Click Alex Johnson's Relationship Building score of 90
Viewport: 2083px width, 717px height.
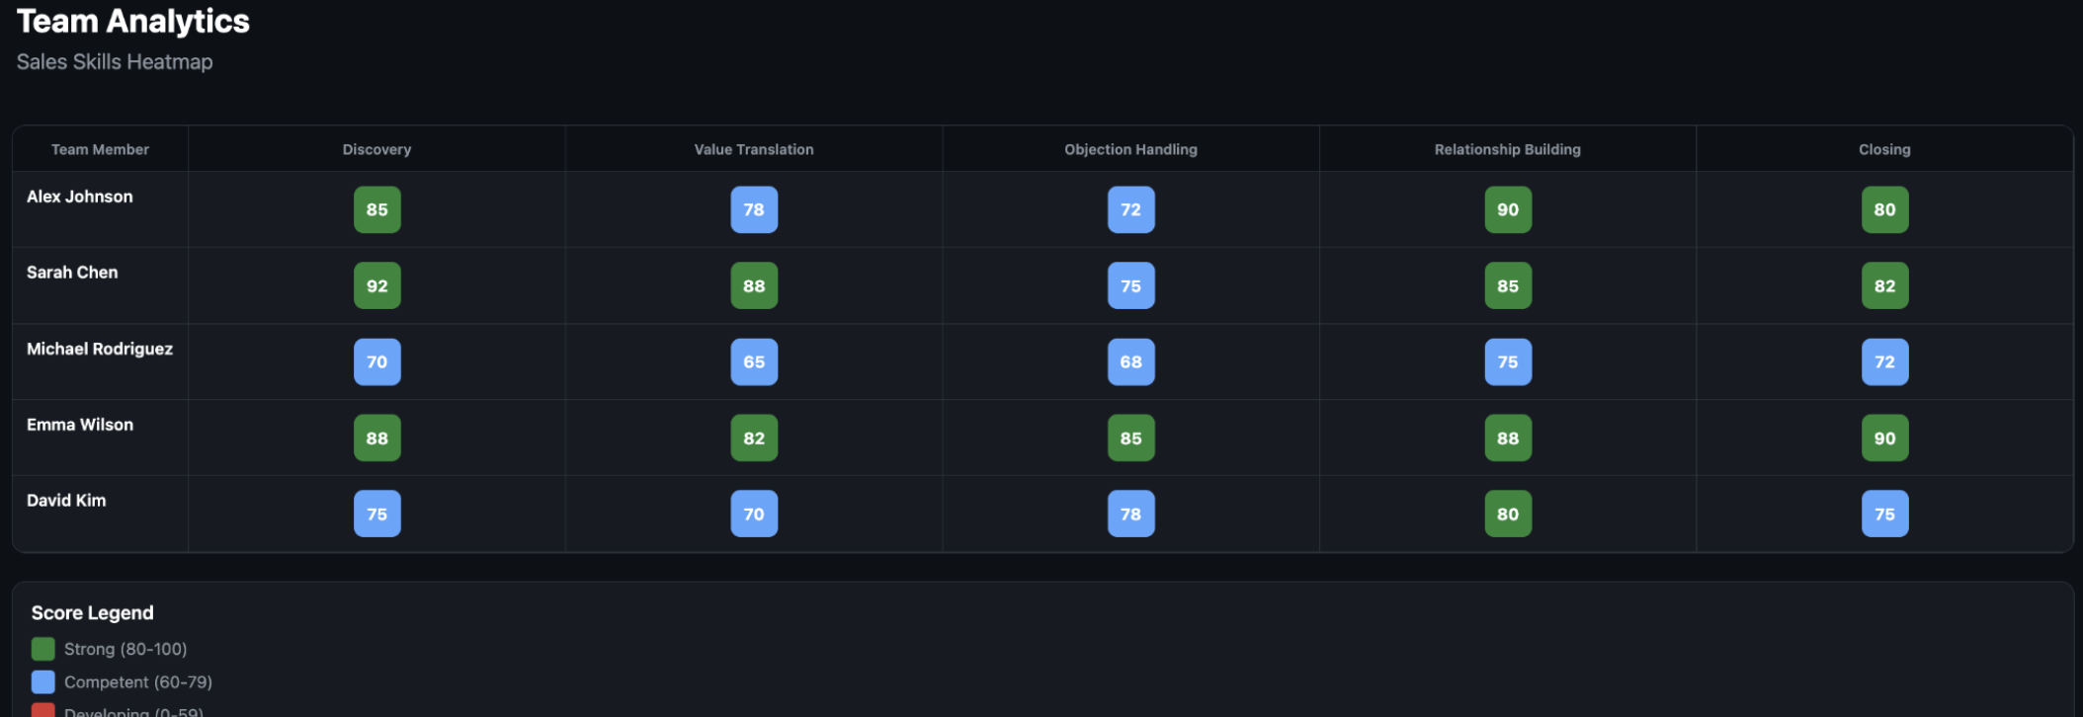[1508, 209]
